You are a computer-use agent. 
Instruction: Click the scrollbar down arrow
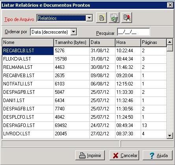click(x=169, y=135)
